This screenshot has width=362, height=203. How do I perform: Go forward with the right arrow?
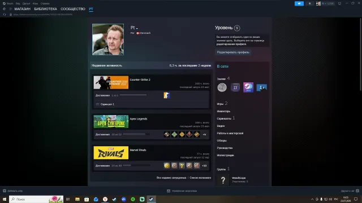tap(10, 9)
